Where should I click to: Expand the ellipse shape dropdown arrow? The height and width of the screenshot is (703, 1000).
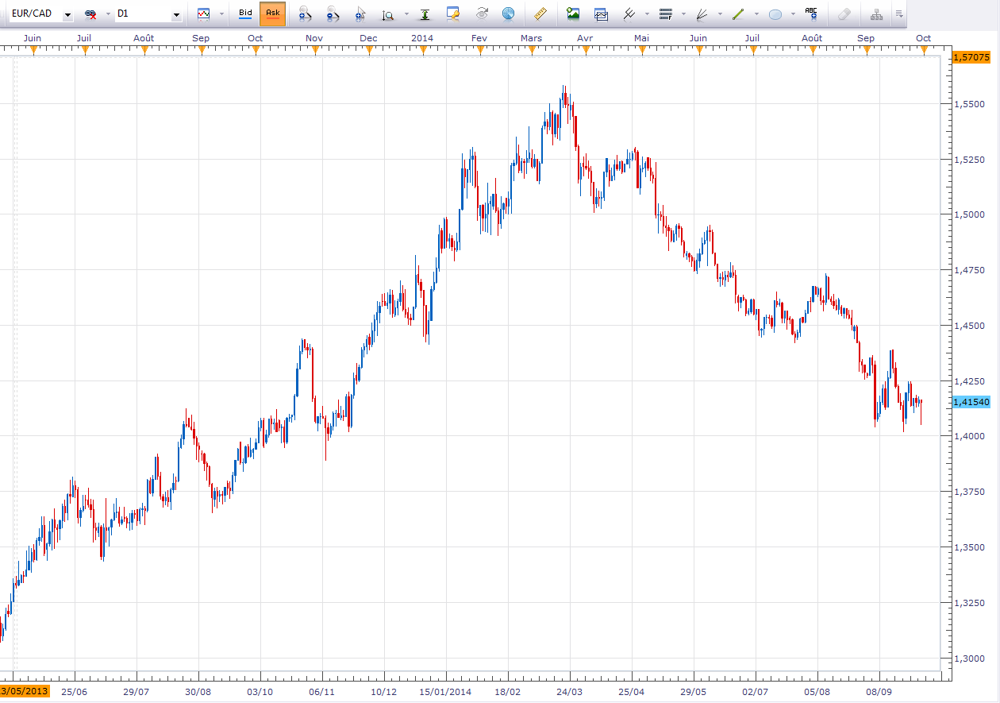[793, 14]
